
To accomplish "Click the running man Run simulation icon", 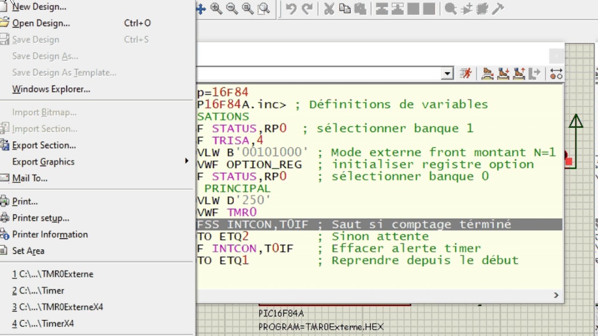I will (x=465, y=73).
